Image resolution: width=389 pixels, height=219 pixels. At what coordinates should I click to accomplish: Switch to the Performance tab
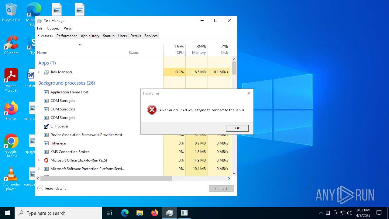click(67, 36)
